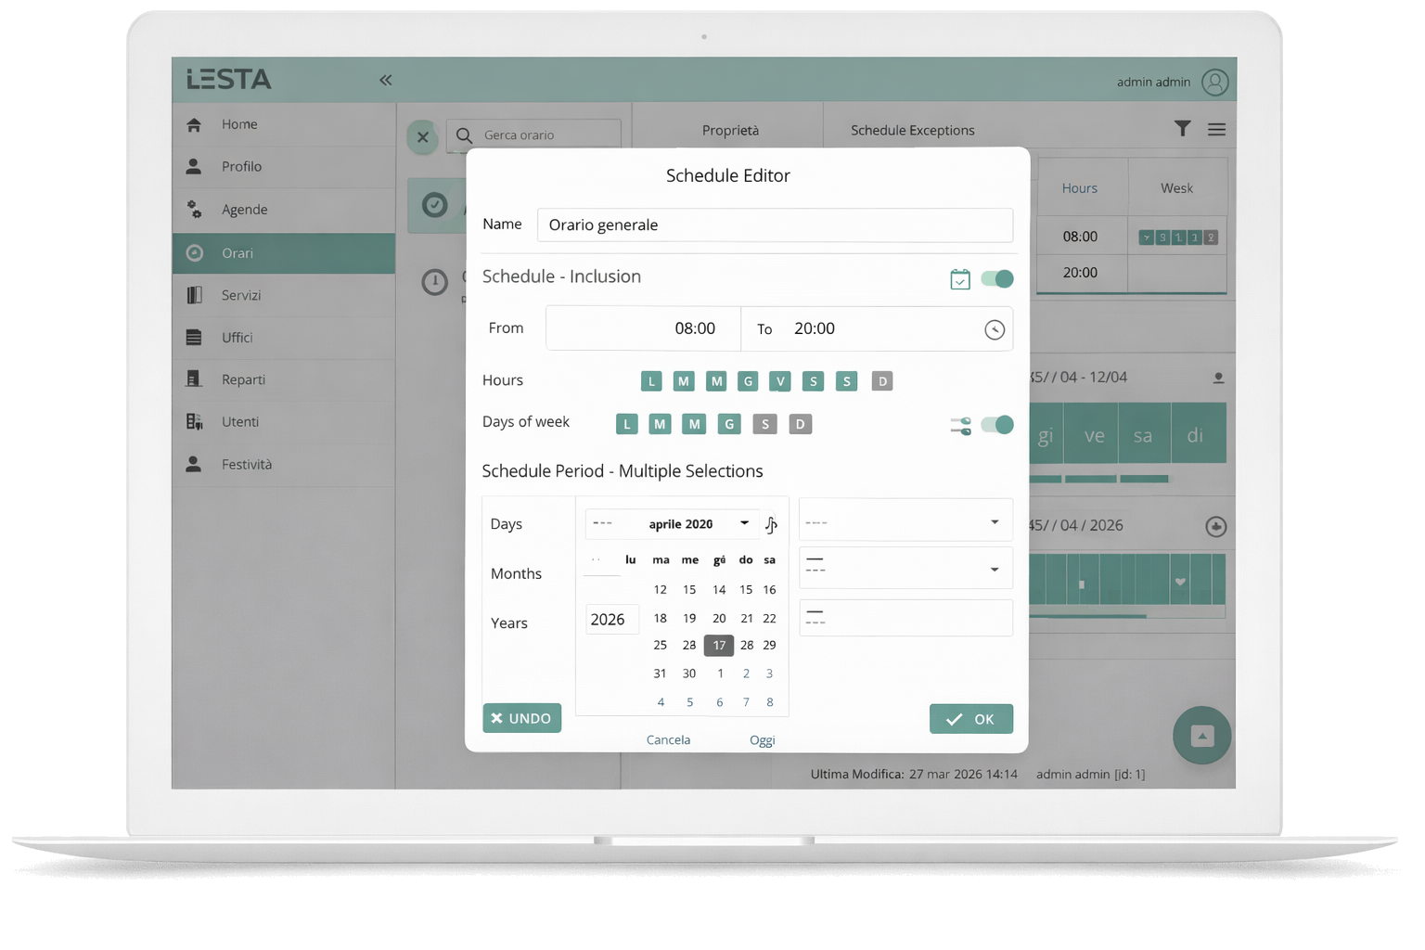Open the Agende section icon in sidebar
The image size is (1425, 950).
point(195,209)
